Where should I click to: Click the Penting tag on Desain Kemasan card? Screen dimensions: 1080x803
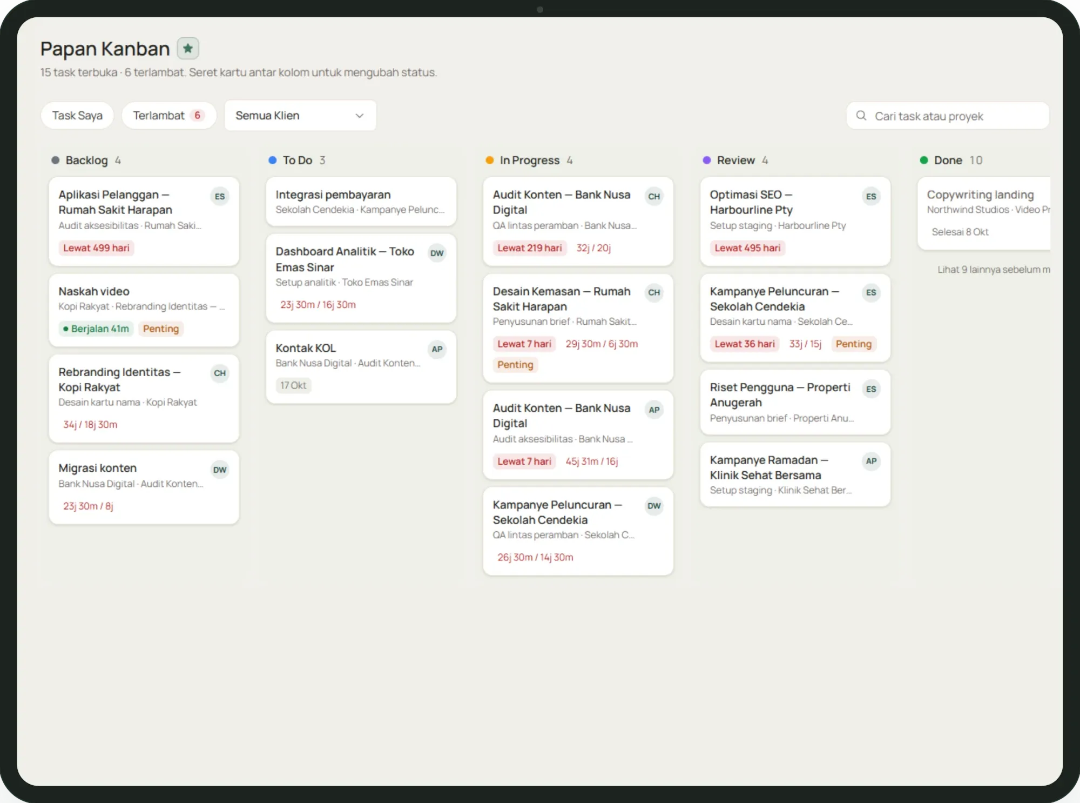(x=515, y=365)
